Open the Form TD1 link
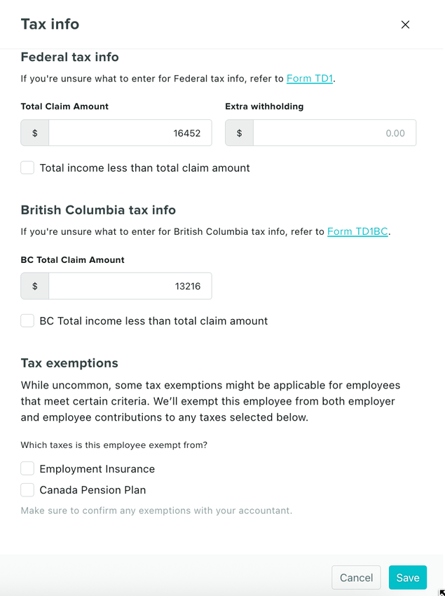Screen dimensions: 445x596 coord(310,79)
